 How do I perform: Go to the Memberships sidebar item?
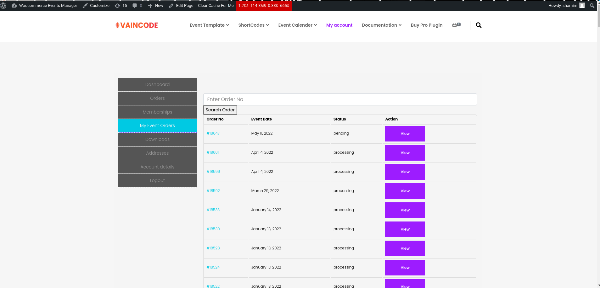click(x=157, y=112)
